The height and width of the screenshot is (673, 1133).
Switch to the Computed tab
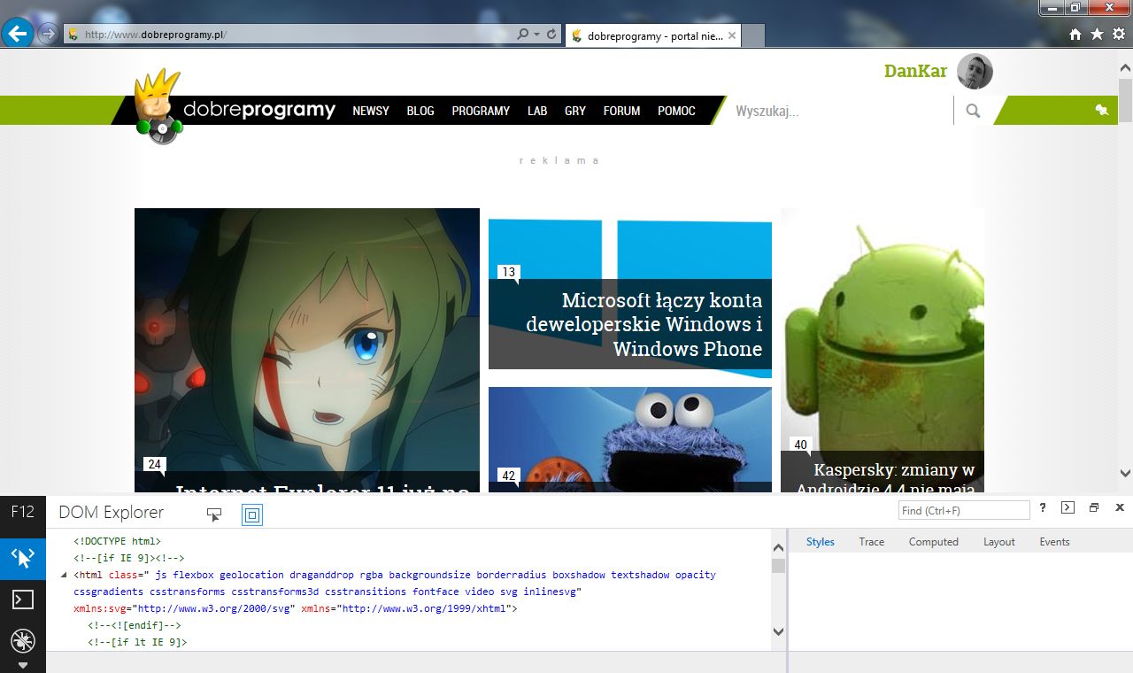[x=934, y=542]
